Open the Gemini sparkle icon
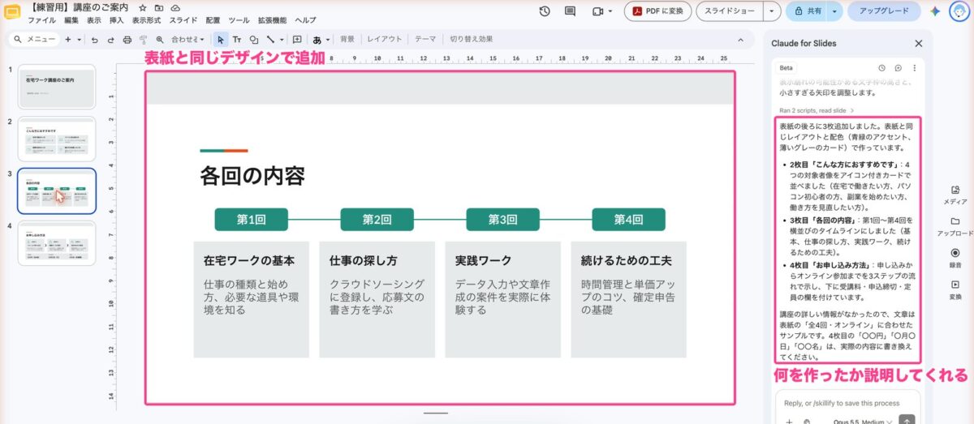Image resolution: width=974 pixels, height=424 pixels. pos(935,11)
